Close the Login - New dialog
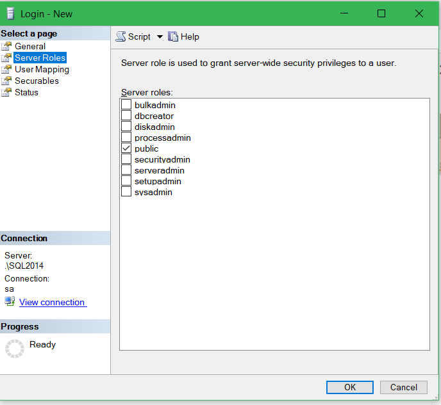This screenshot has width=441, height=405. [x=419, y=13]
